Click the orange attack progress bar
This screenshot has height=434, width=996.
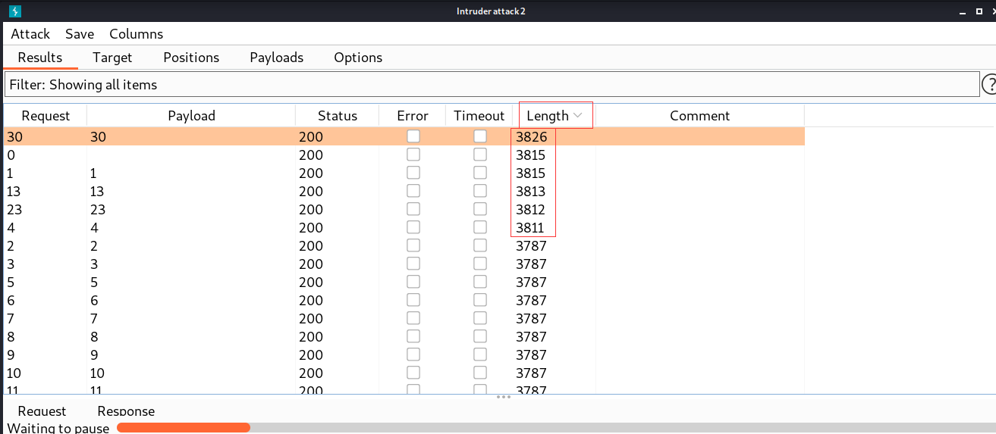(184, 428)
